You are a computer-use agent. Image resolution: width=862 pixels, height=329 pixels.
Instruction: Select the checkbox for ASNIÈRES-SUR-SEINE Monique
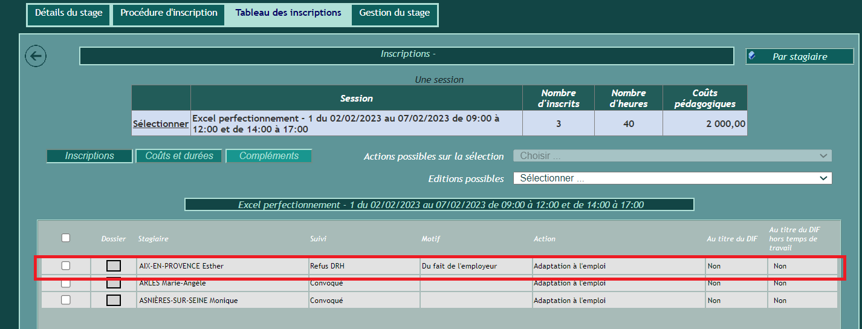[66, 300]
